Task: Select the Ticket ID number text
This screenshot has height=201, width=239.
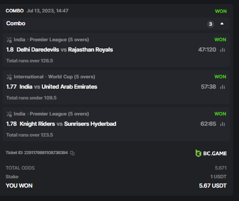Action: (x=46, y=153)
